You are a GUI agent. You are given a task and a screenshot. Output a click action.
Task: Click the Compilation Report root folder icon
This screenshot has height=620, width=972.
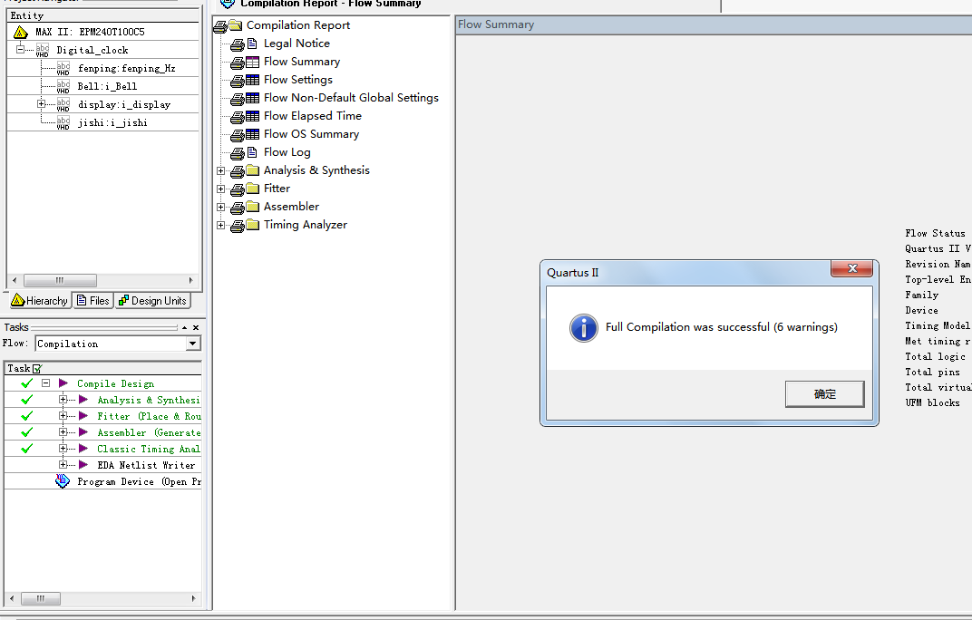(x=235, y=25)
